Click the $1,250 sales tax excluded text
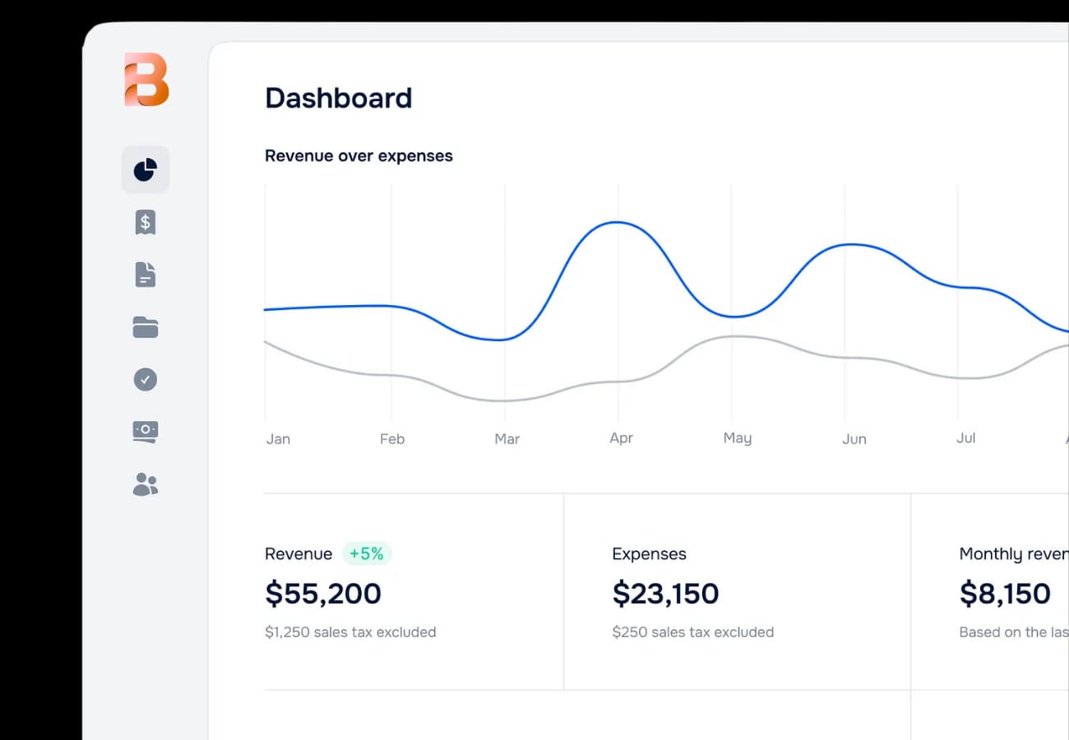Screen dimensions: 1069x740 350,631
